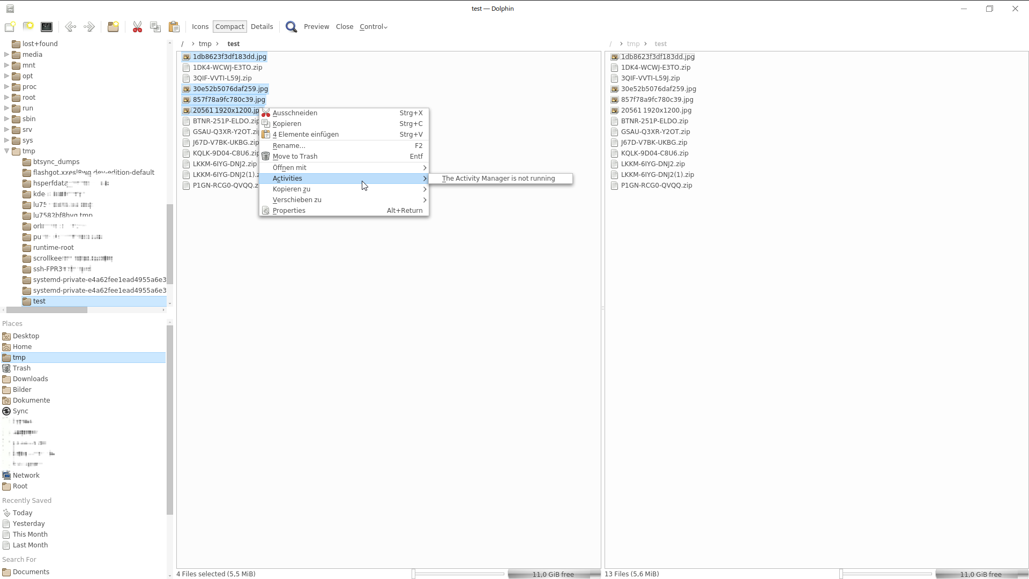Toggle the Preview option
Screen dimensions: 1029x579
coord(316,27)
